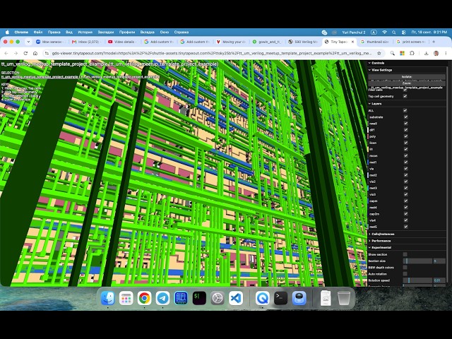Open the Chrome extensions puzzle icon

(x=412, y=54)
